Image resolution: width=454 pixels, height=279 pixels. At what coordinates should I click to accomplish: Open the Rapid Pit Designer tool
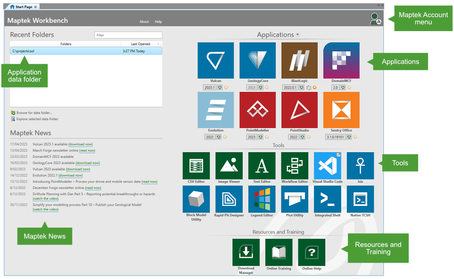(229, 199)
